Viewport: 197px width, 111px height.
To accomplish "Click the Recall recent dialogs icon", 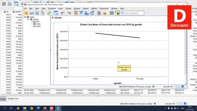I will click(56, 13).
